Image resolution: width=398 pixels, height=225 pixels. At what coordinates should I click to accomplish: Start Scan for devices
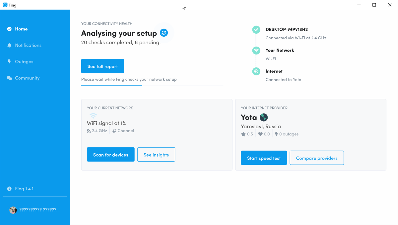click(x=111, y=155)
